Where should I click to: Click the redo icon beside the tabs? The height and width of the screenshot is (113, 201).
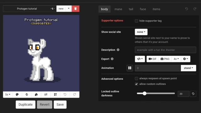pos(195,9)
